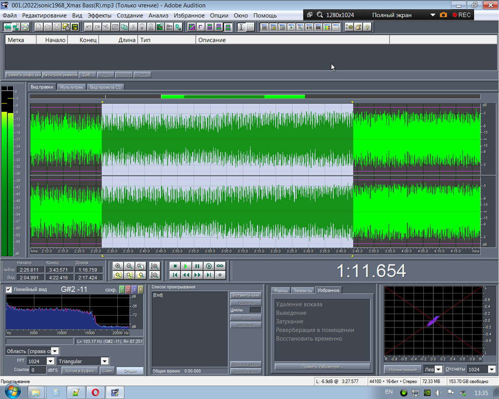Stop playback with the stop button
The width and height of the screenshot is (499, 399).
coord(175,266)
